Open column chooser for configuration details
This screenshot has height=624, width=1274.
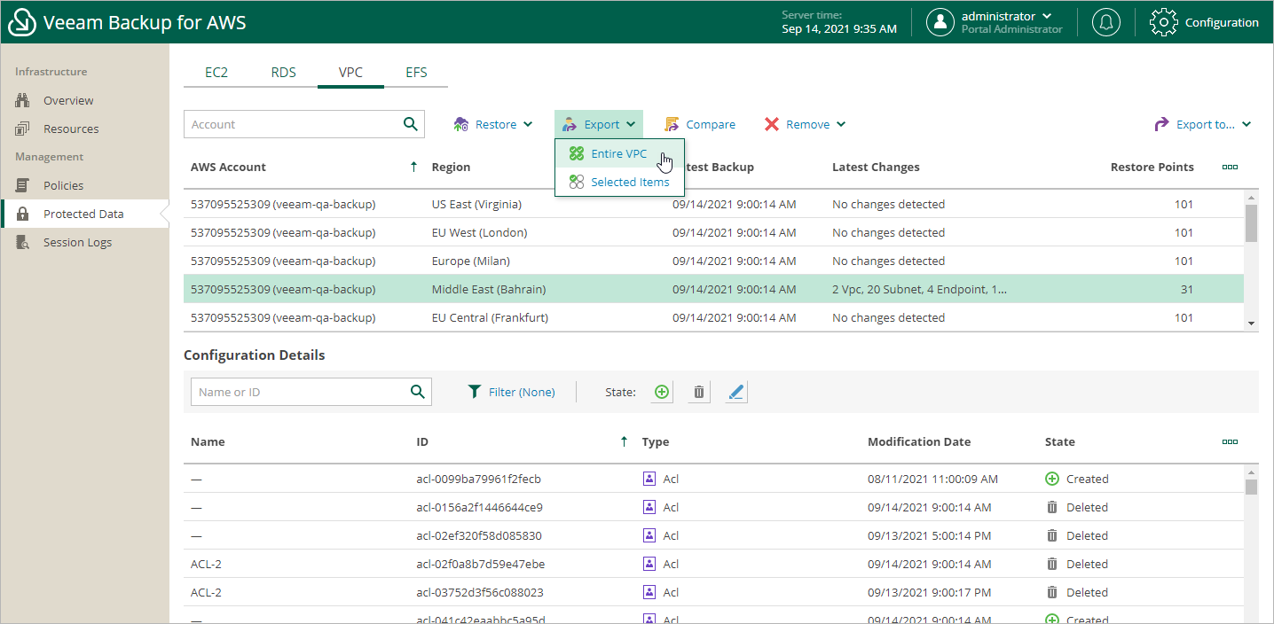pos(1230,441)
